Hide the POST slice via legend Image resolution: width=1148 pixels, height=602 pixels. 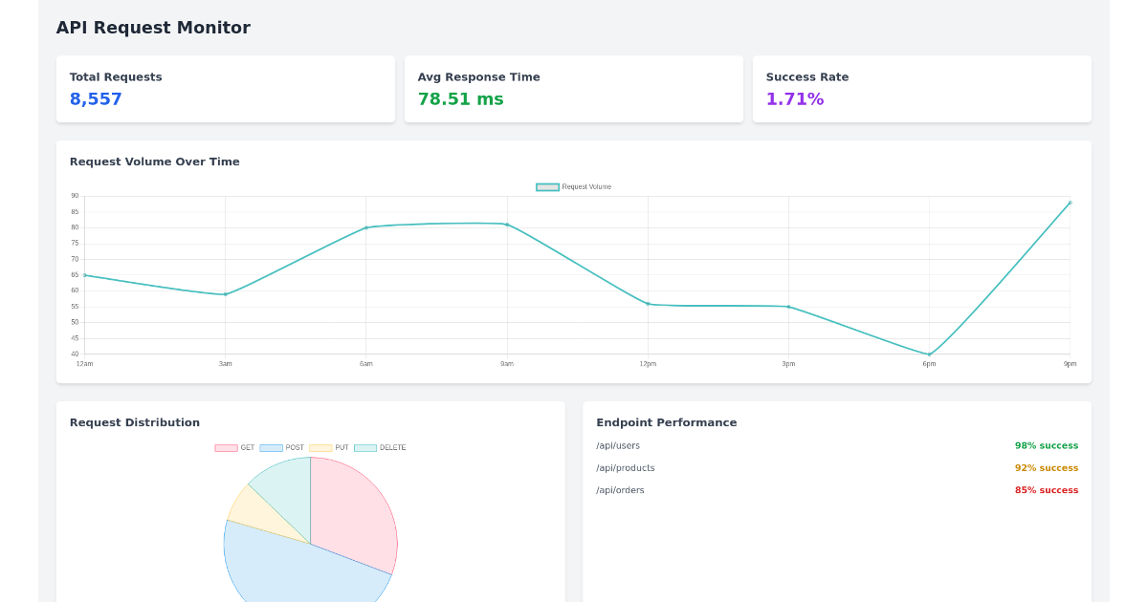click(x=274, y=447)
